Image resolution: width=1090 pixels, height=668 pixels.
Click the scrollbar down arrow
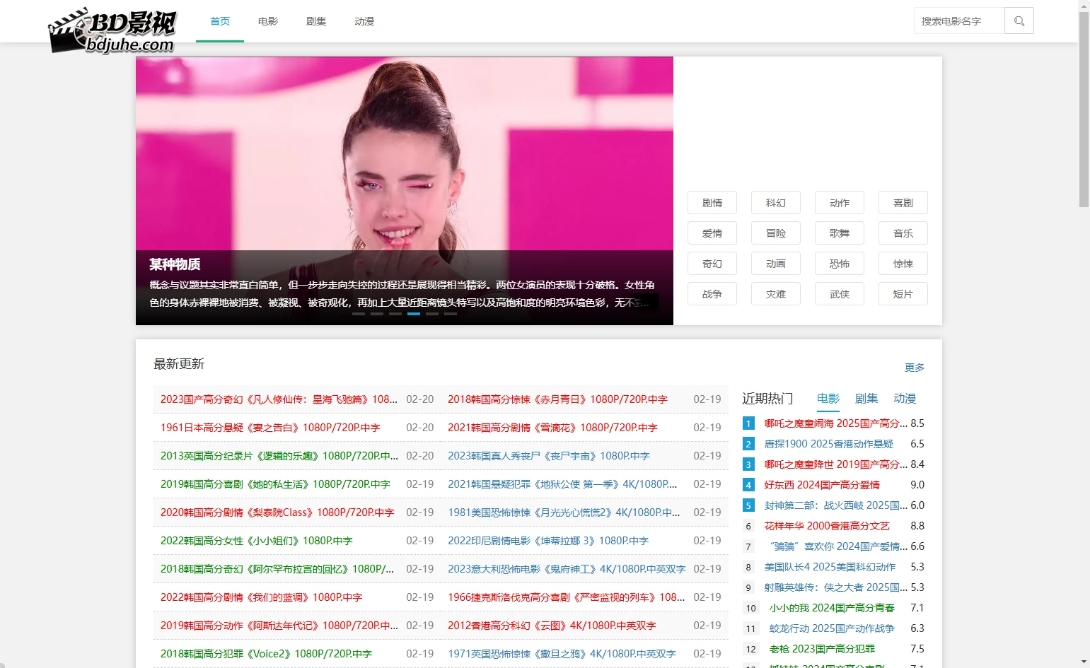click(1084, 662)
